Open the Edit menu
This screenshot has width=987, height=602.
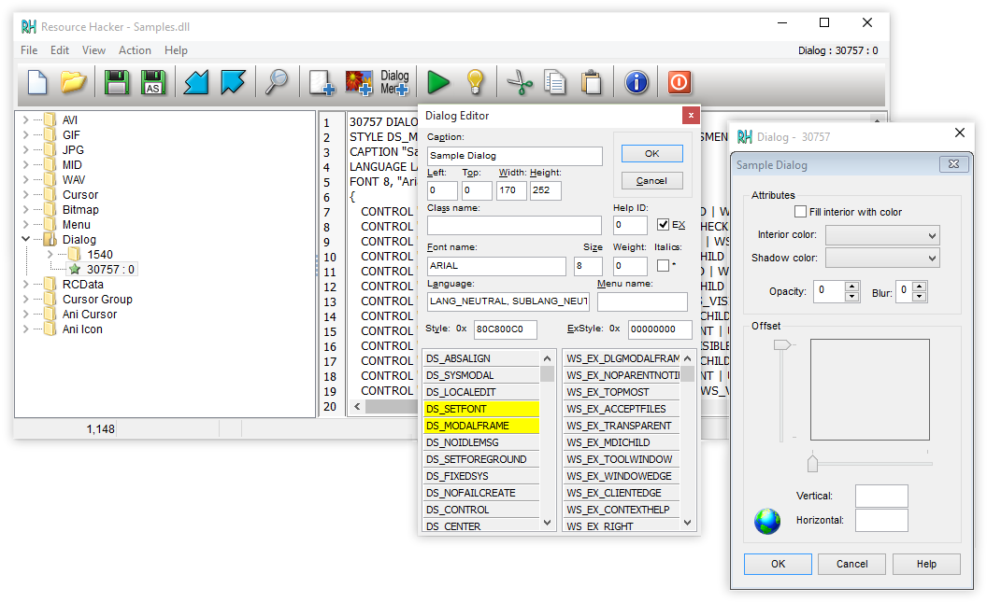click(x=60, y=50)
